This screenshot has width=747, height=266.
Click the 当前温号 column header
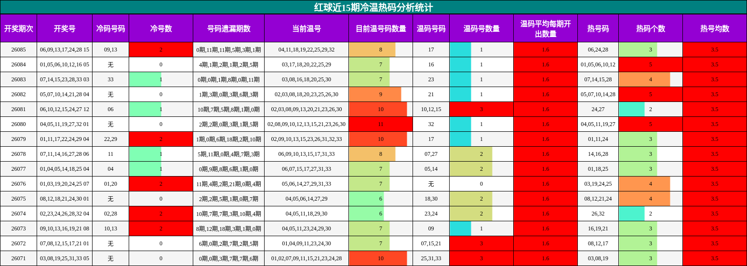point(307,28)
